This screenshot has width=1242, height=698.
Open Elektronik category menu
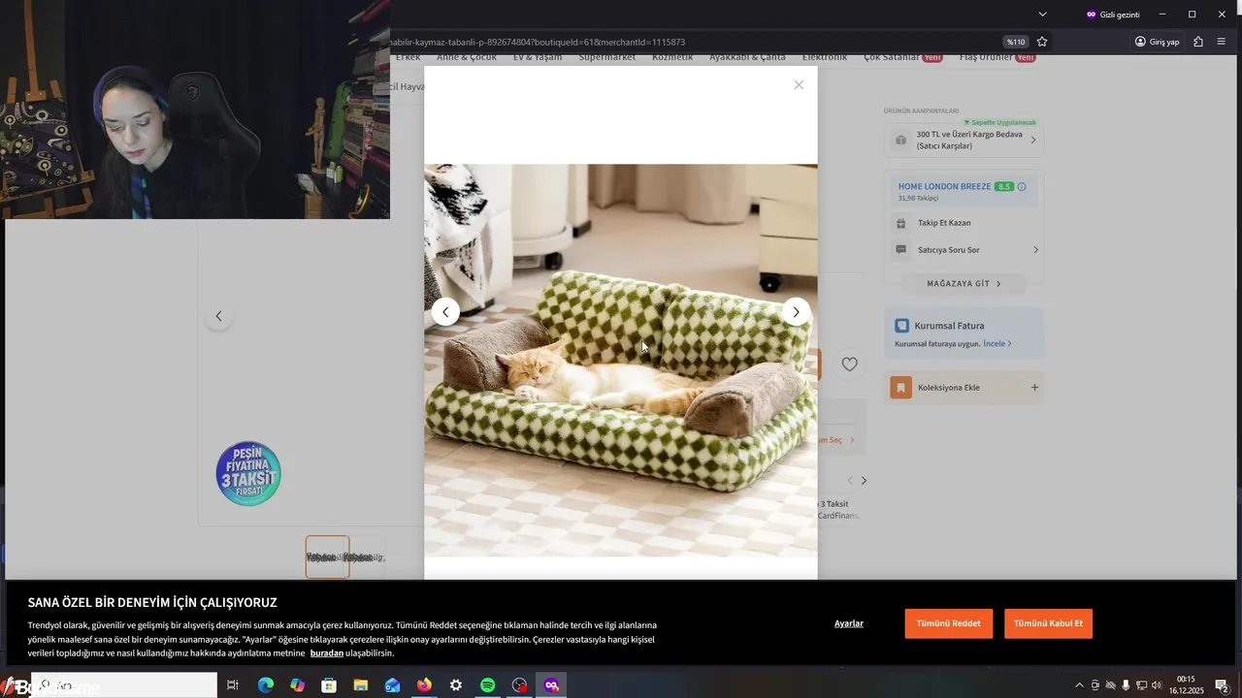click(x=825, y=58)
